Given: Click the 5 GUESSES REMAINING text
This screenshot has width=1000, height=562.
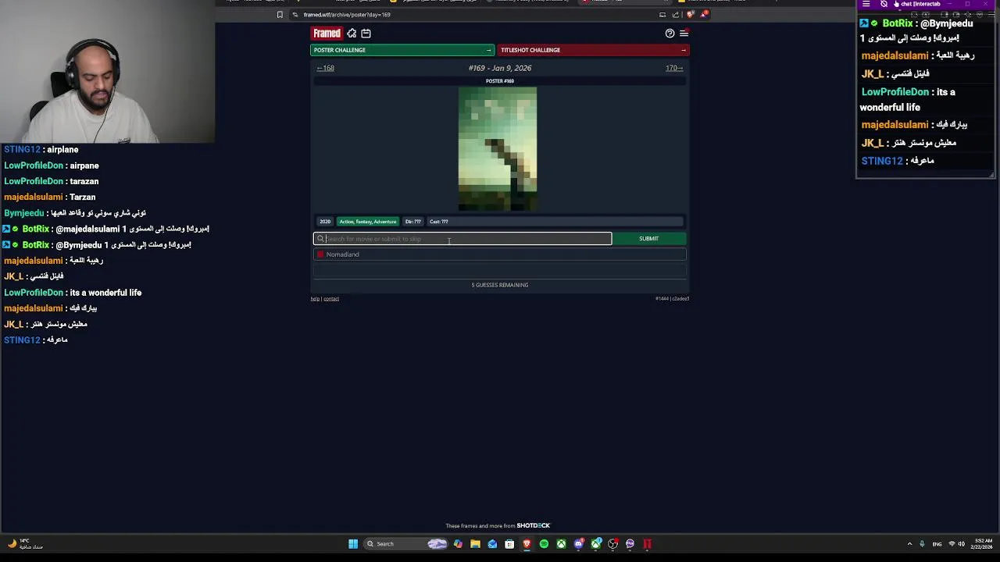Looking at the screenshot, I should (500, 285).
